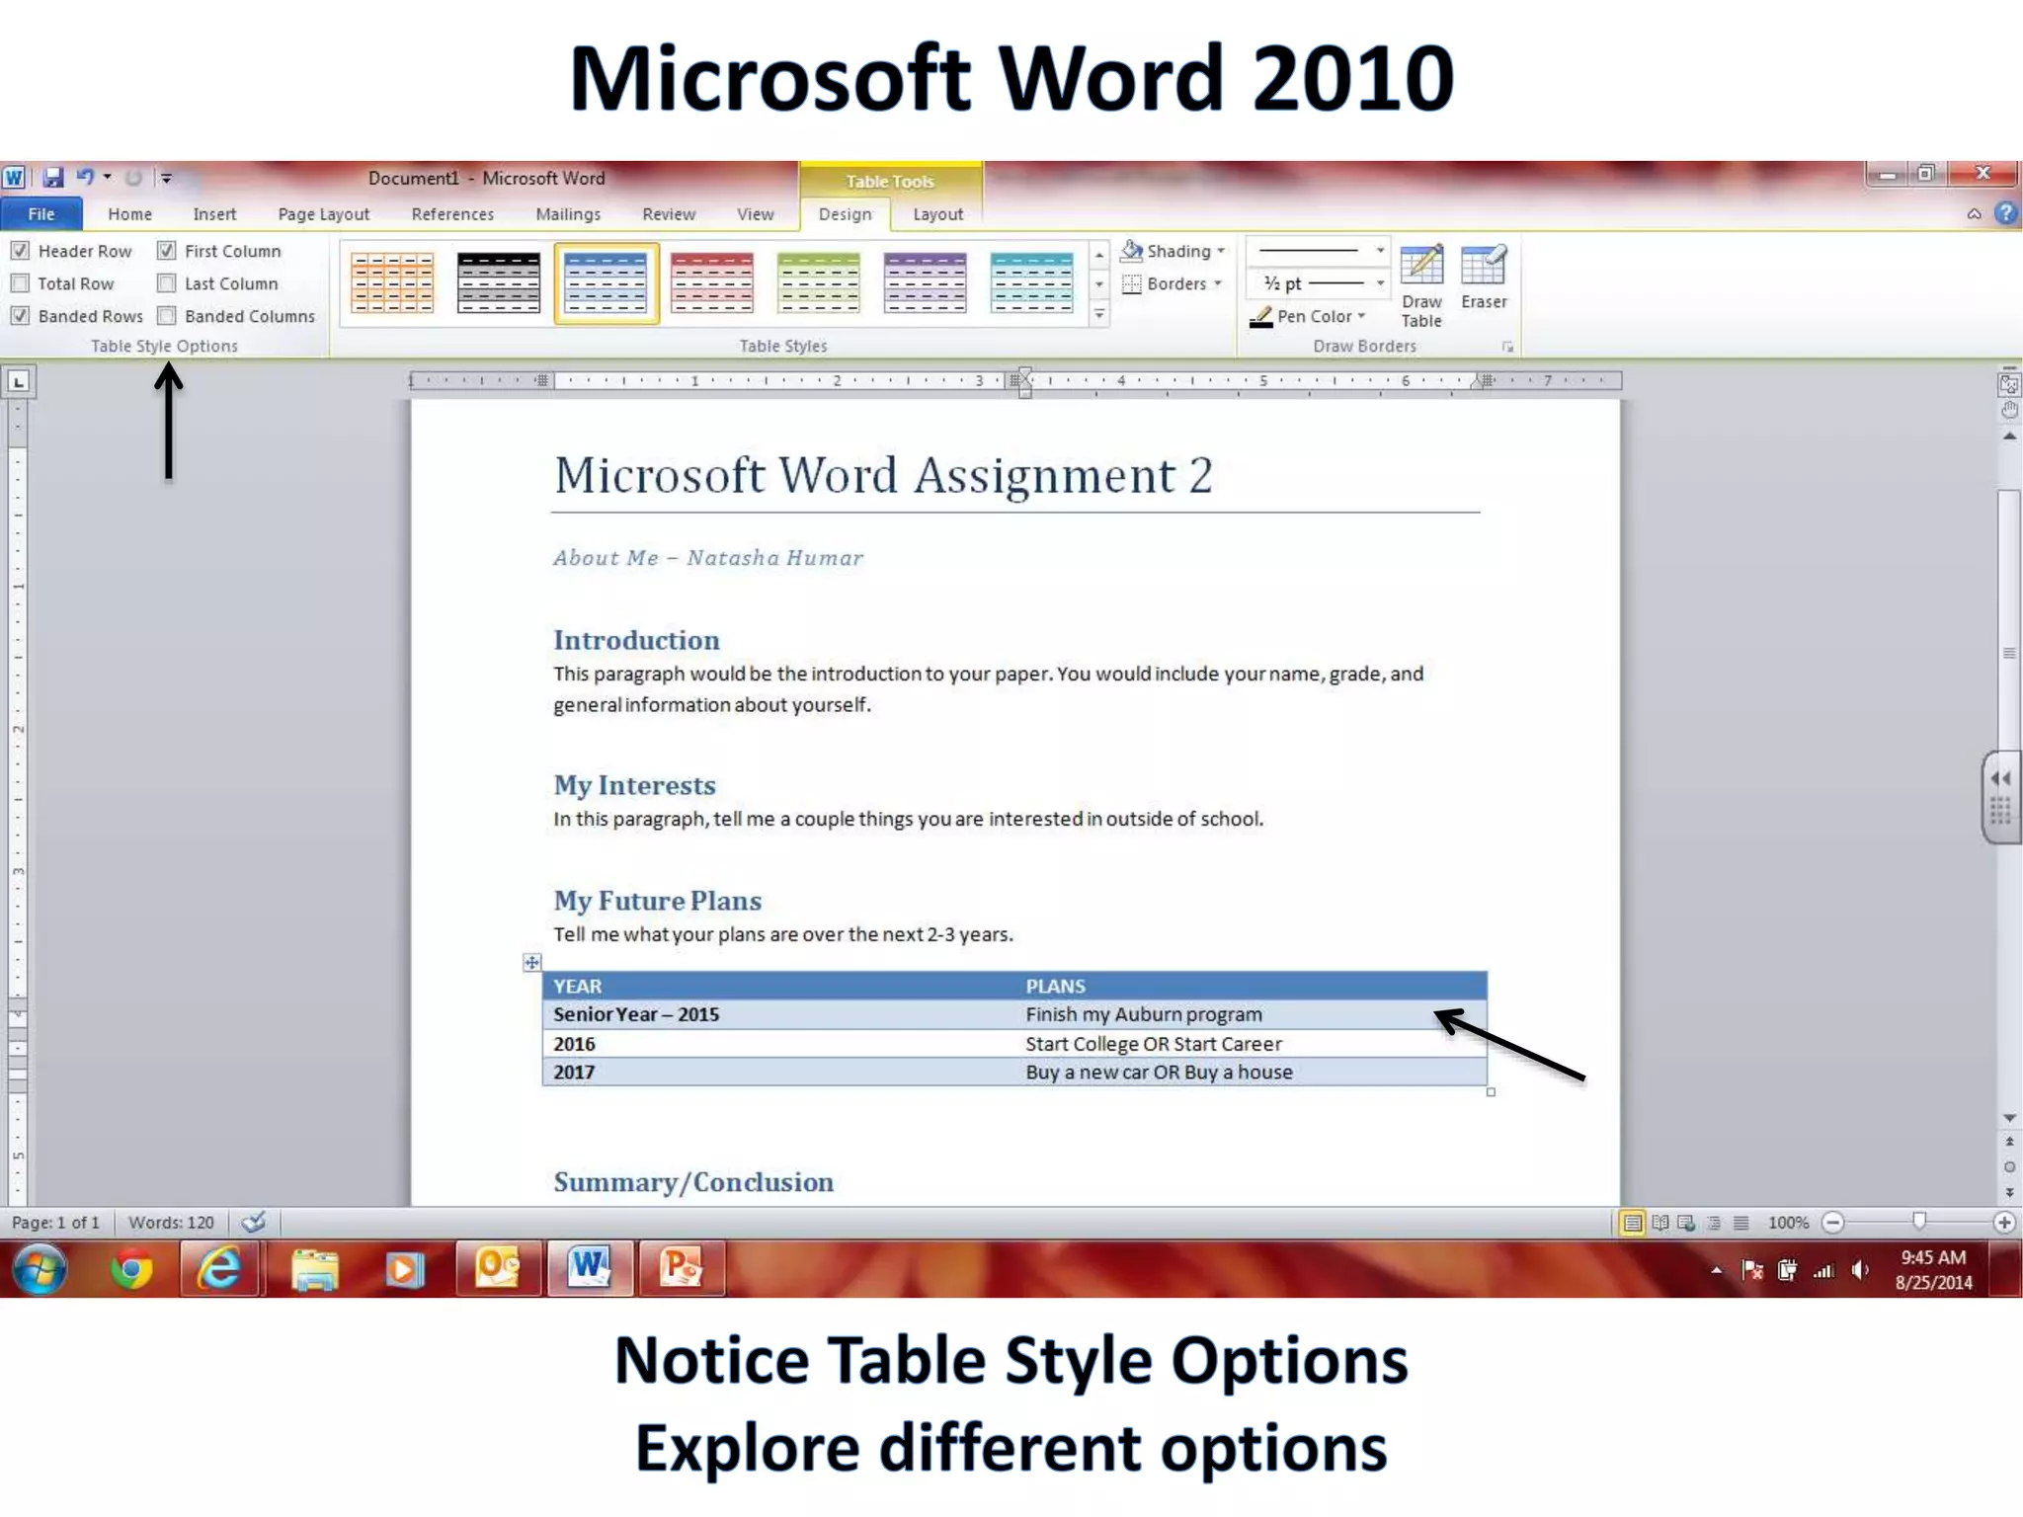
Task: Show hidden tray icons arrow
Action: (x=1717, y=1270)
